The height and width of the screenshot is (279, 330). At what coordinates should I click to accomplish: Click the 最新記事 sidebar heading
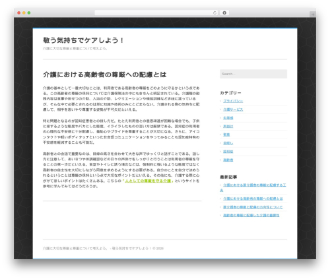[228, 177]
